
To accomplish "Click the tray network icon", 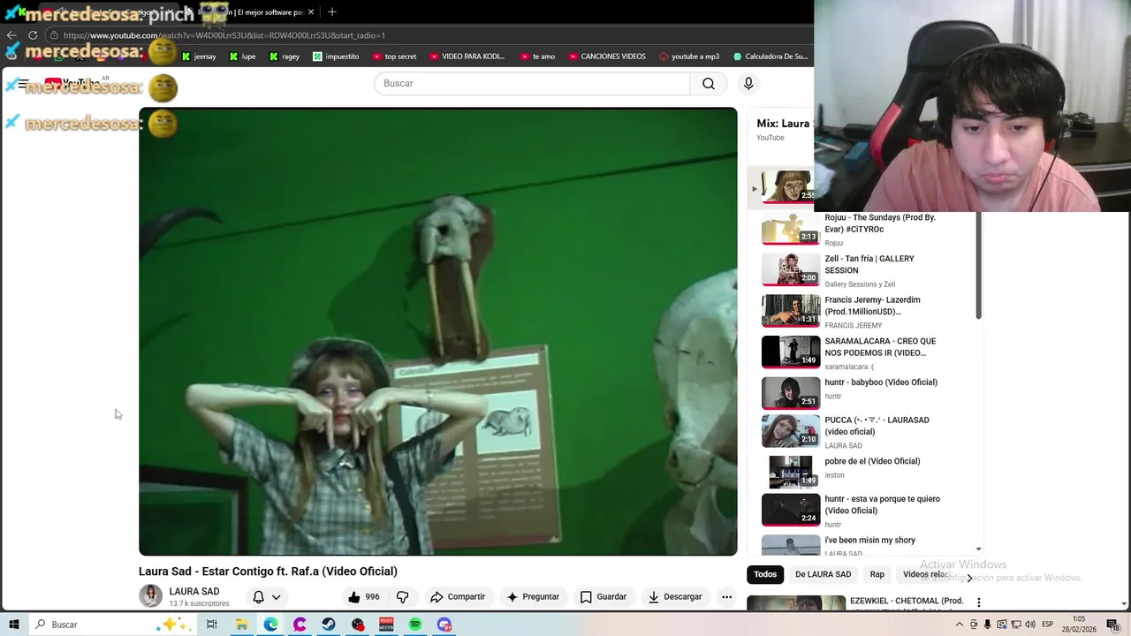I will pyautogui.click(x=1016, y=625).
